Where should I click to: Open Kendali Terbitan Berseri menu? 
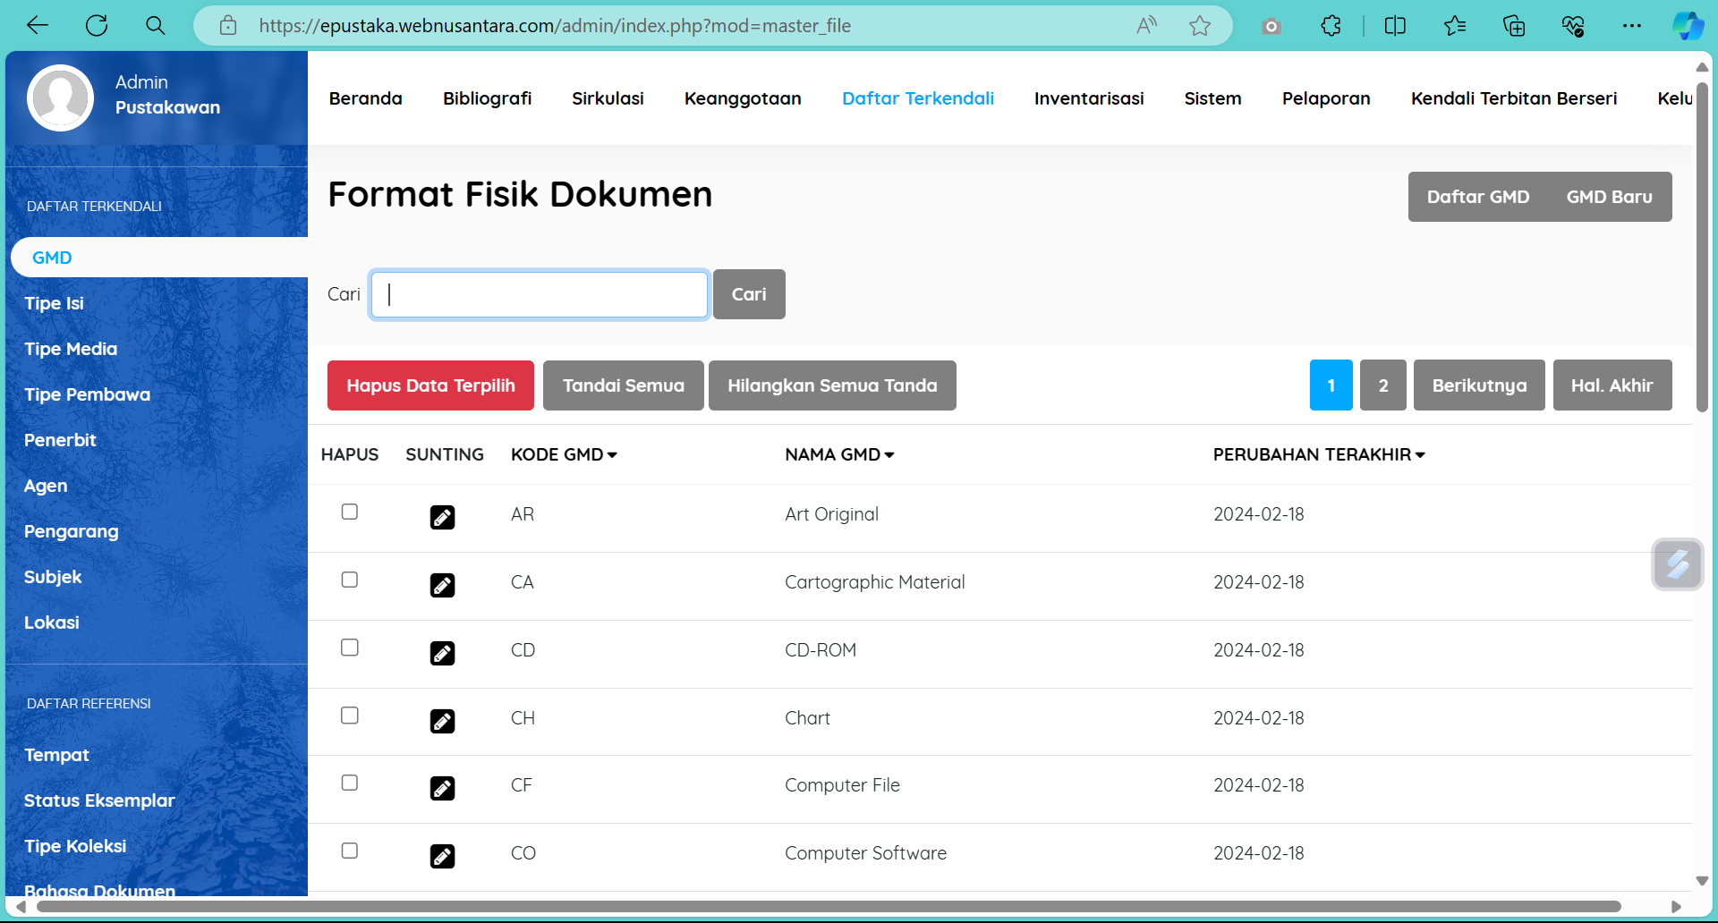[1514, 98]
